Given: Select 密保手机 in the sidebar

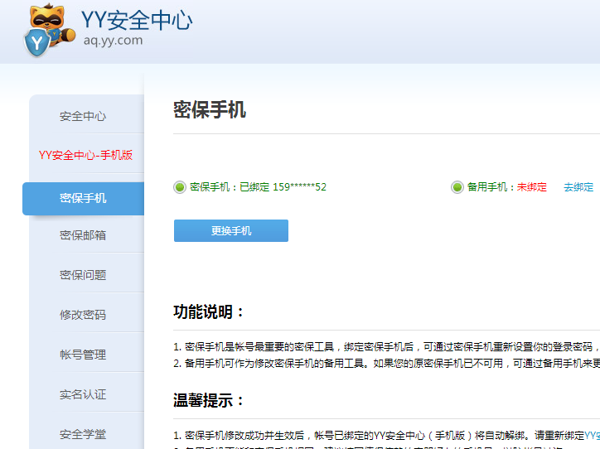Looking at the screenshot, I should point(84,199).
